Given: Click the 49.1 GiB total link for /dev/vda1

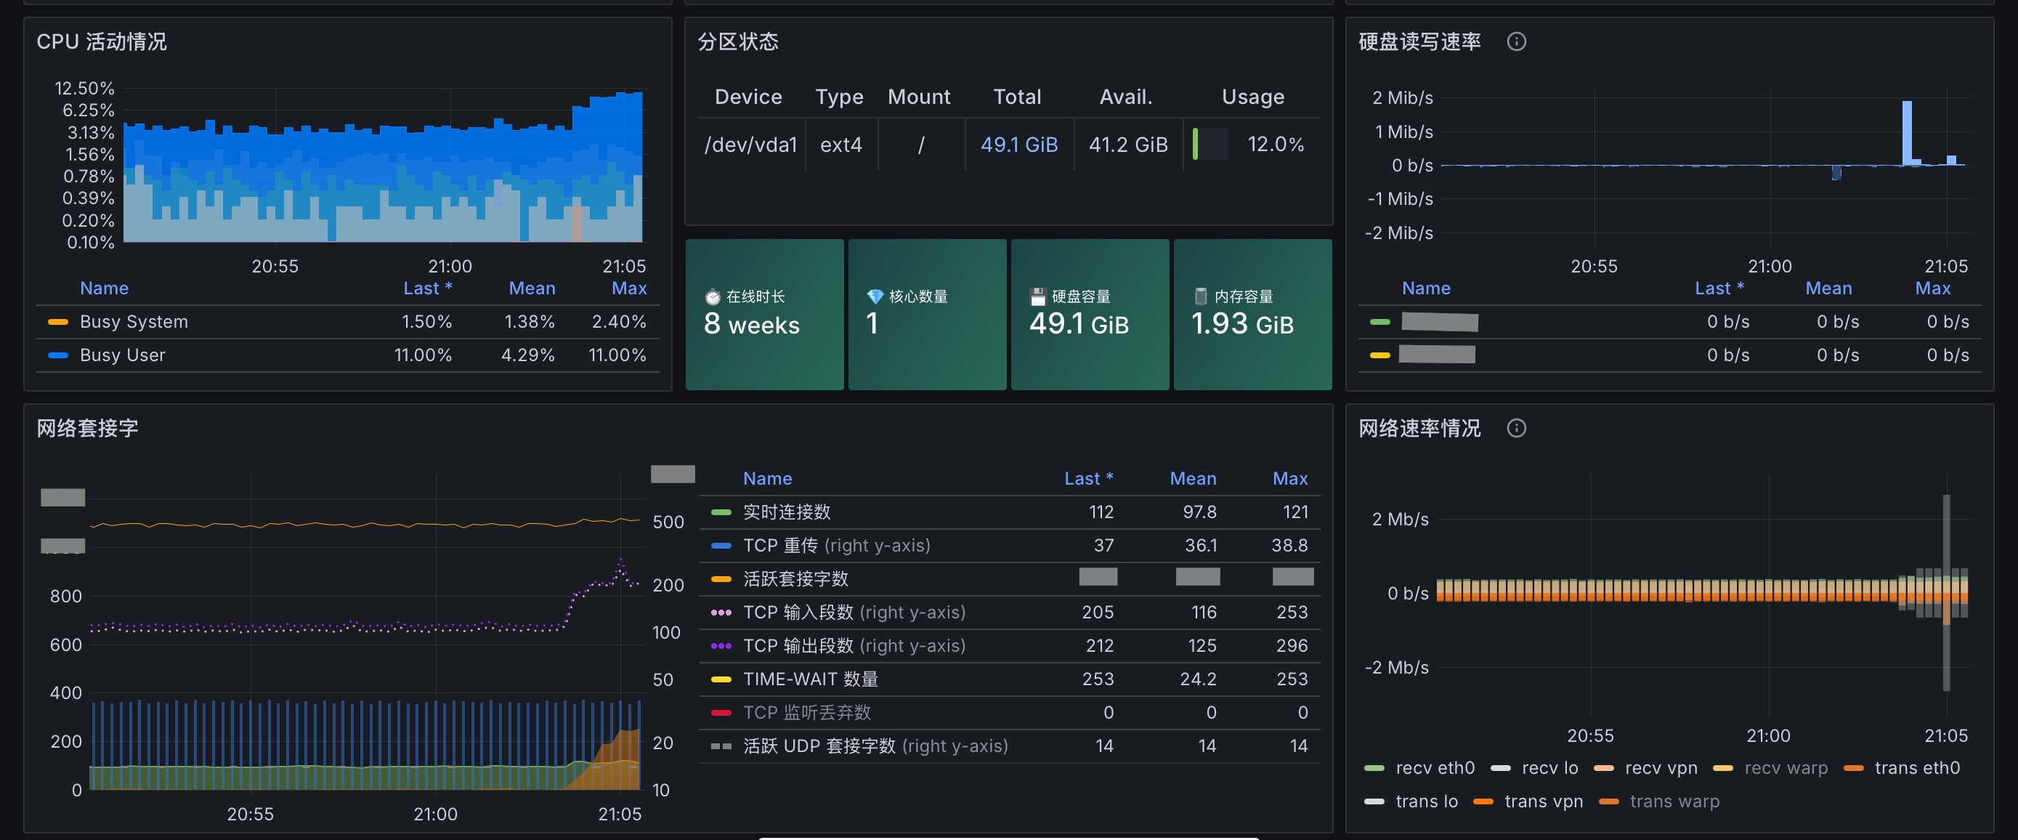Looking at the screenshot, I should [x=1018, y=145].
